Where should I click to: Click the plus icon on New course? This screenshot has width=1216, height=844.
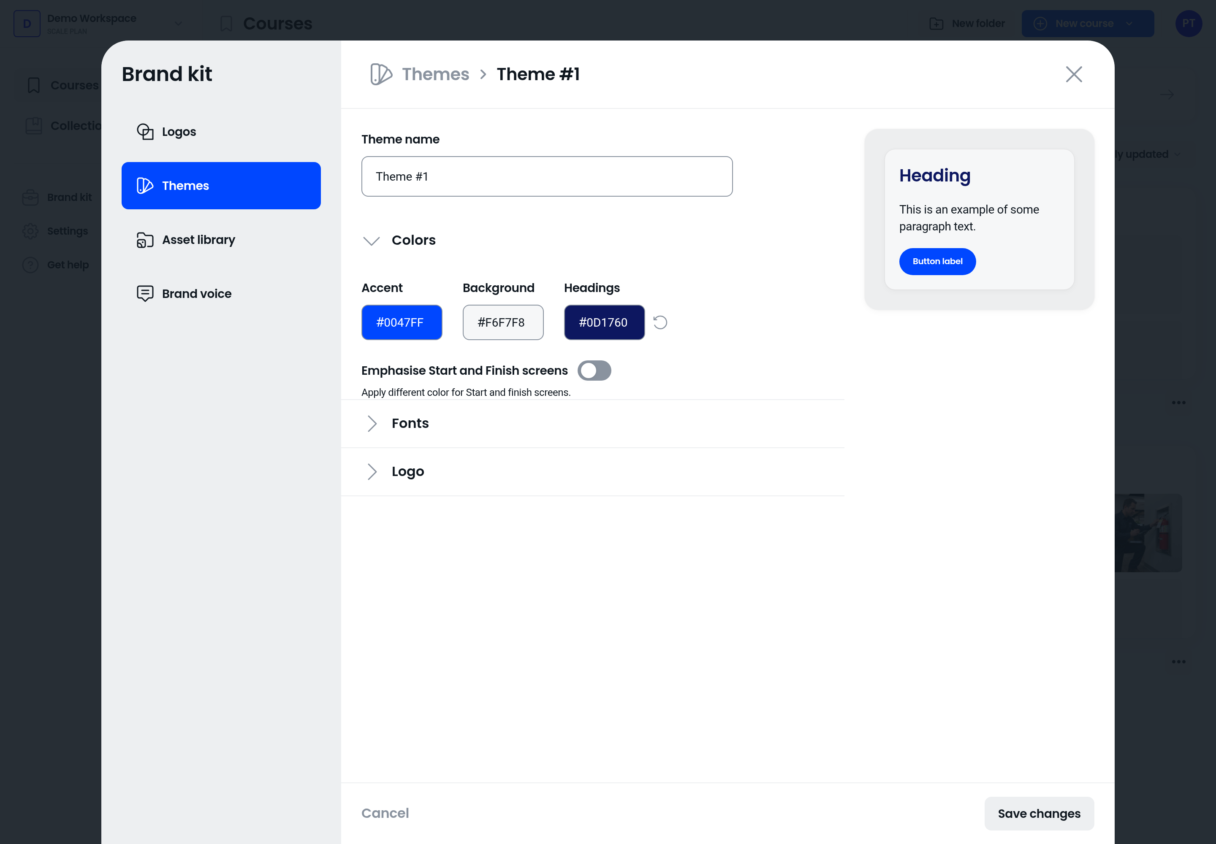pos(1040,24)
